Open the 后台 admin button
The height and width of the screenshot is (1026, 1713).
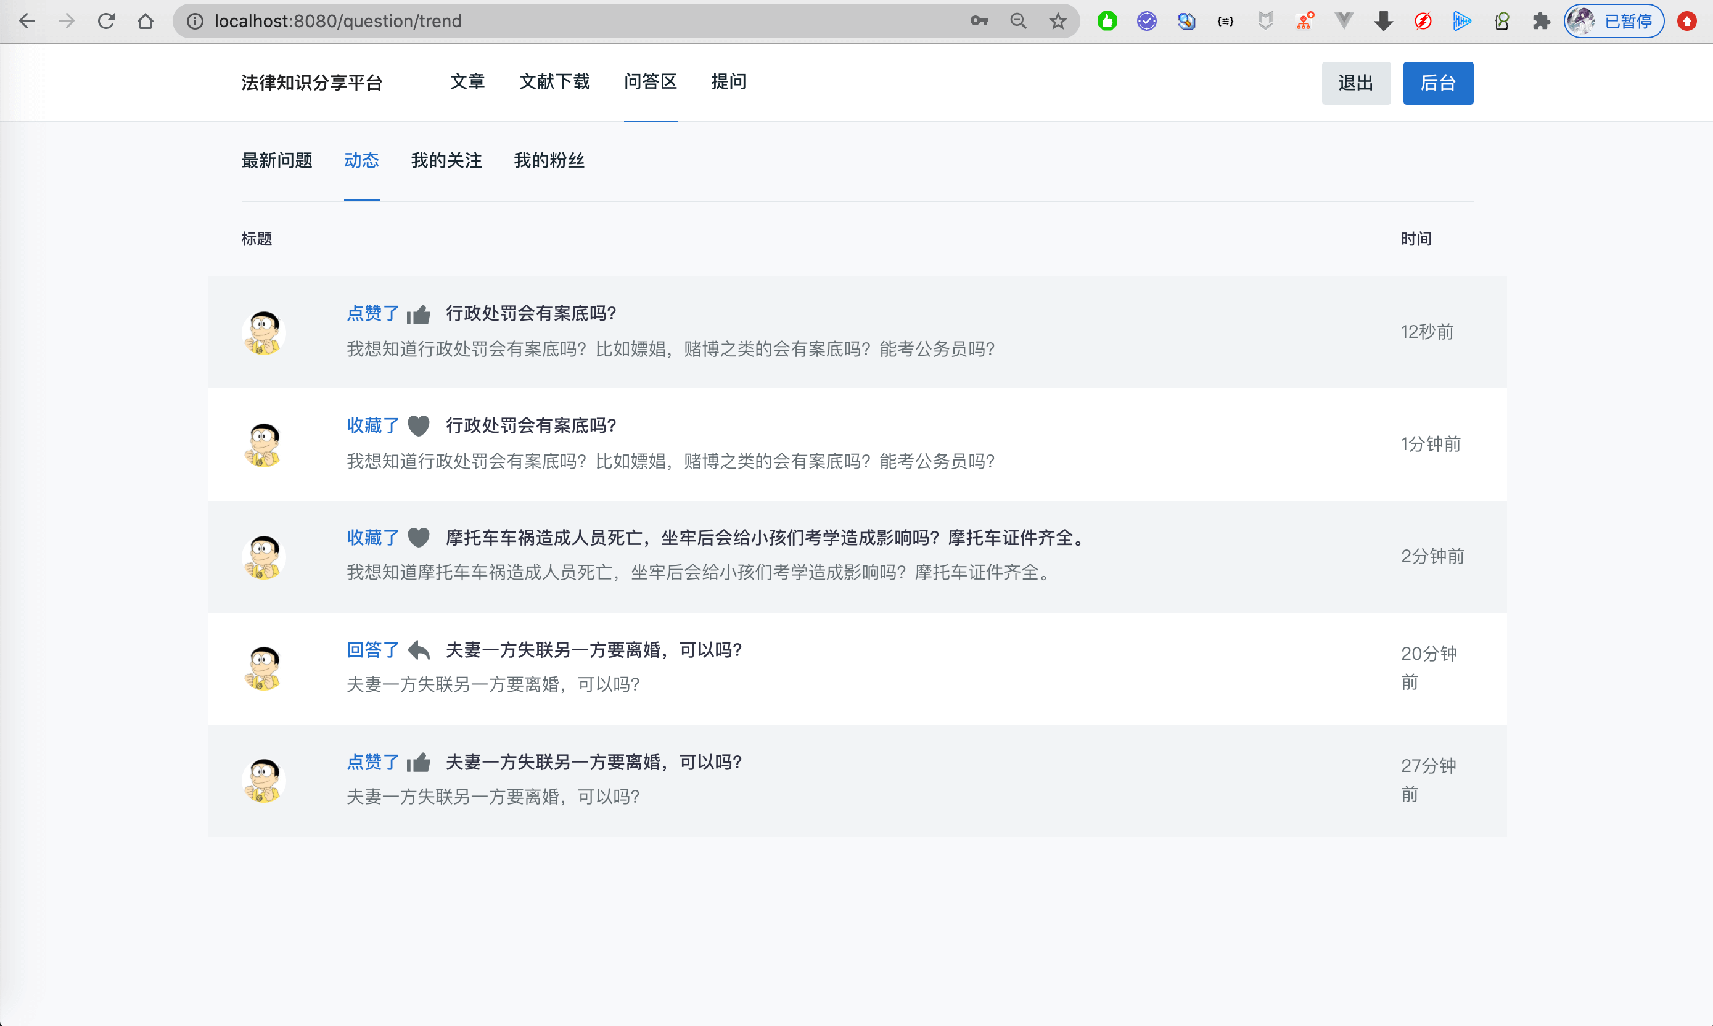(x=1437, y=83)
